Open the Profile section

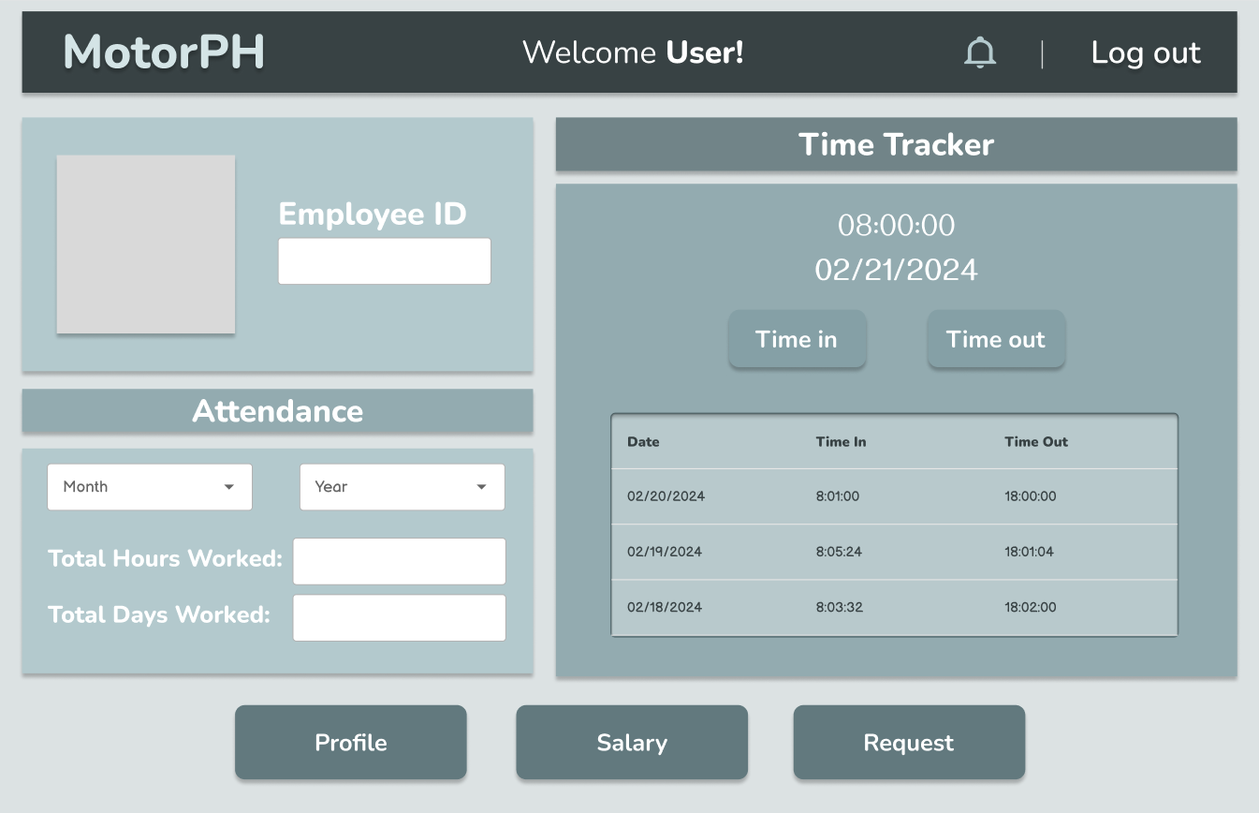(350, 742)
